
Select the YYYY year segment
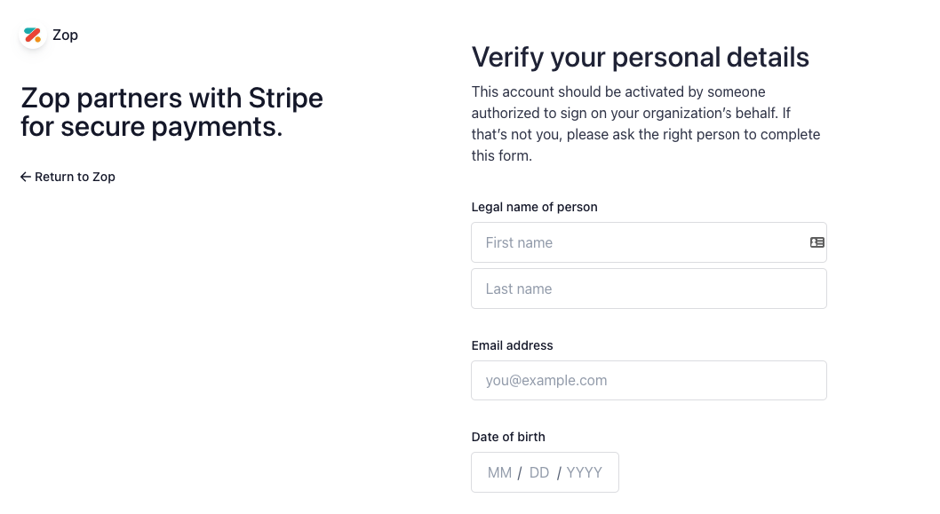click(x=584, y=472)
